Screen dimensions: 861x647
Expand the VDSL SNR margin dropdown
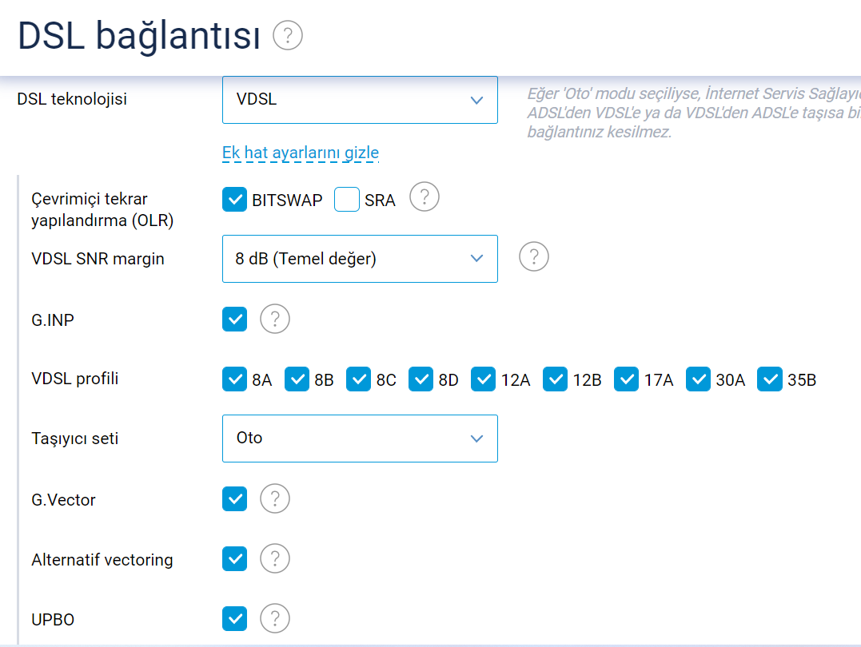coord(360,259)
